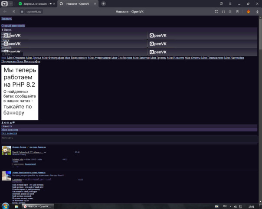Close the «Новости - OpenVK» tab
The image size is (262, 209).
coord(95,3)
